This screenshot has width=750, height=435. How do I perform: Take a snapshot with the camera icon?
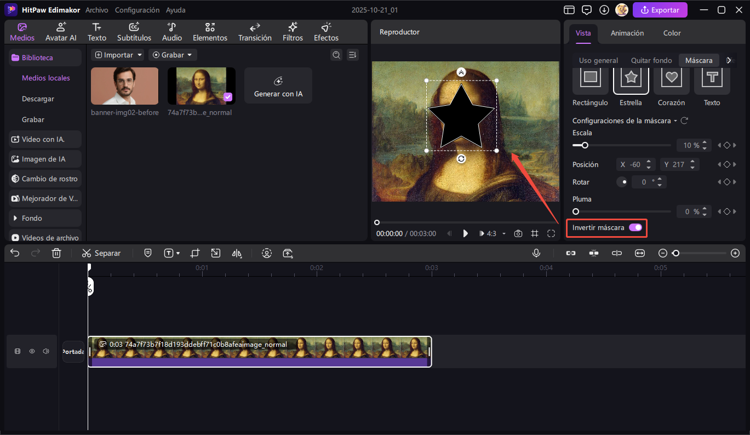(x=518, y=233)
